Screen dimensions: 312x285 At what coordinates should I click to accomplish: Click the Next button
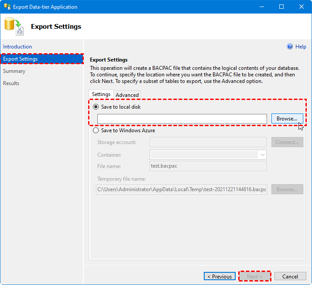tap(254, 276)
